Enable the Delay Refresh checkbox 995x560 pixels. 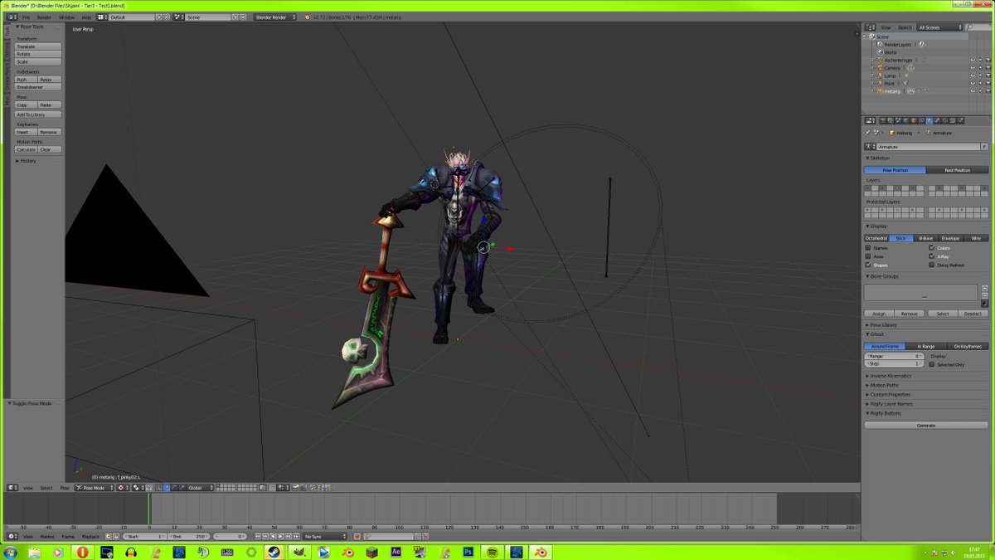coord(932,265)
